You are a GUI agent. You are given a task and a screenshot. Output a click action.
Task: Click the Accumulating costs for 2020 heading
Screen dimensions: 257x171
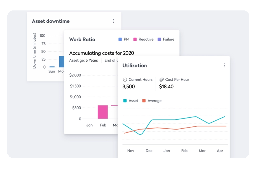coord(101,53)
